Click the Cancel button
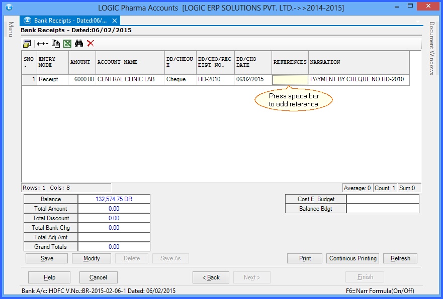 coord(99,277)
